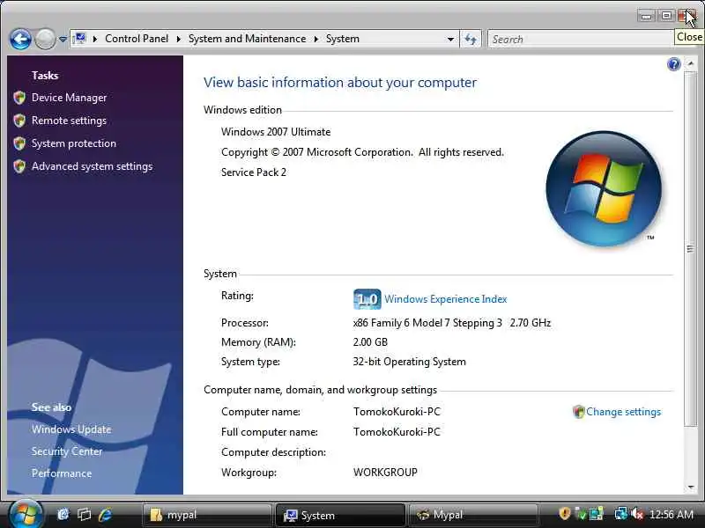Click Show Desktop quick launch icon
This screenshot has width=705, height=528.
click(63, 514)
